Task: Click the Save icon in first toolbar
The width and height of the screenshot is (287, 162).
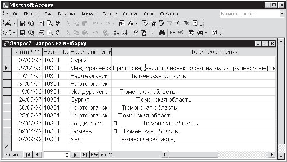Action: pos(22,23)
